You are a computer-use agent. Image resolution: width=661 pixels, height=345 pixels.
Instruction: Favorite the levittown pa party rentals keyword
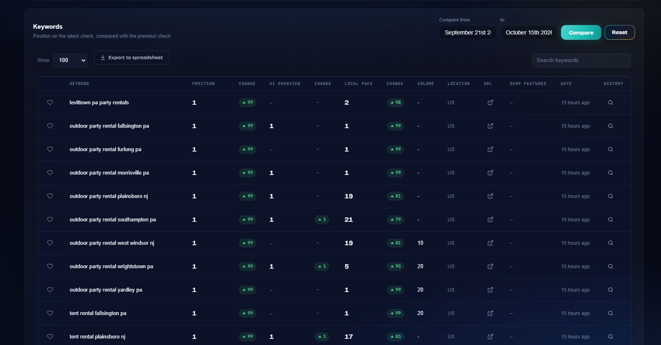[x=50, y=103]
